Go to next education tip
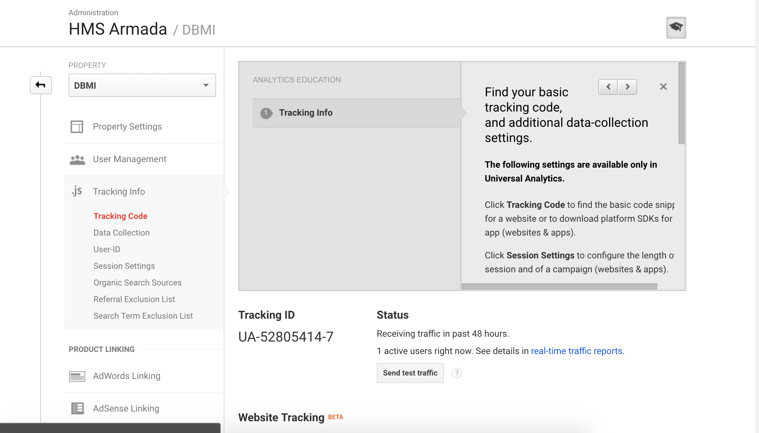 [x=627, y=87]
